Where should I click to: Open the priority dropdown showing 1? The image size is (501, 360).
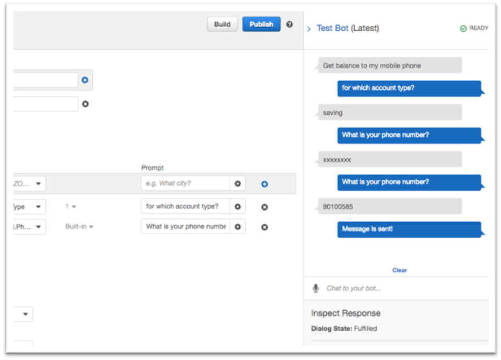pos(70,206)
